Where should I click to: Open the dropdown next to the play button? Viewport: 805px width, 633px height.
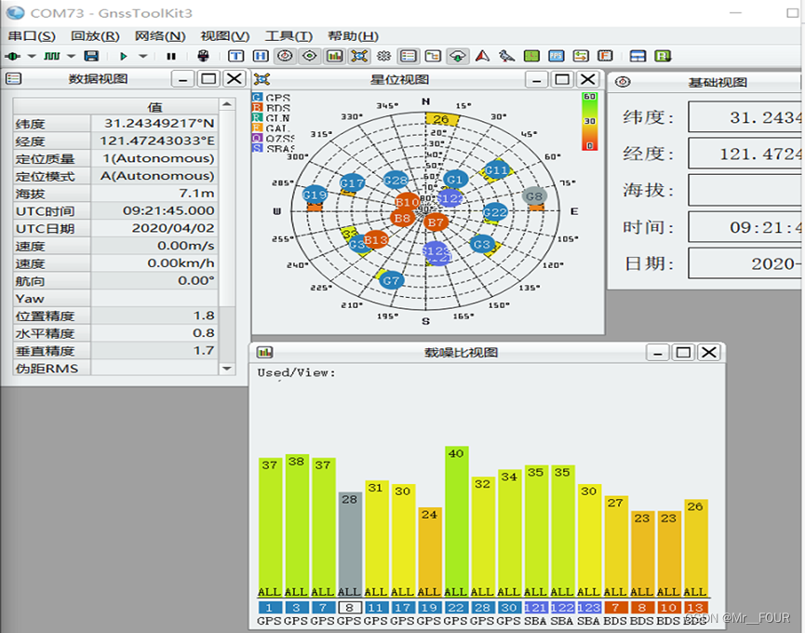pyautogui.click(x=143, y=56)
